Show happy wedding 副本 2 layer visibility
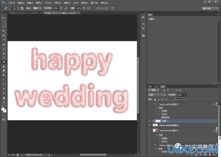221x157 pixels. coord(150,130)
